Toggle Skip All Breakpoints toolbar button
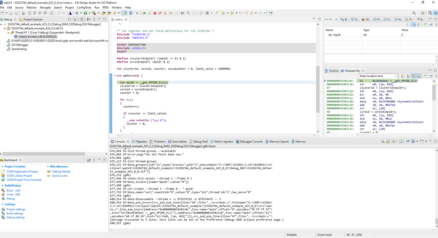The image size is (438, 238). point(137,13)
